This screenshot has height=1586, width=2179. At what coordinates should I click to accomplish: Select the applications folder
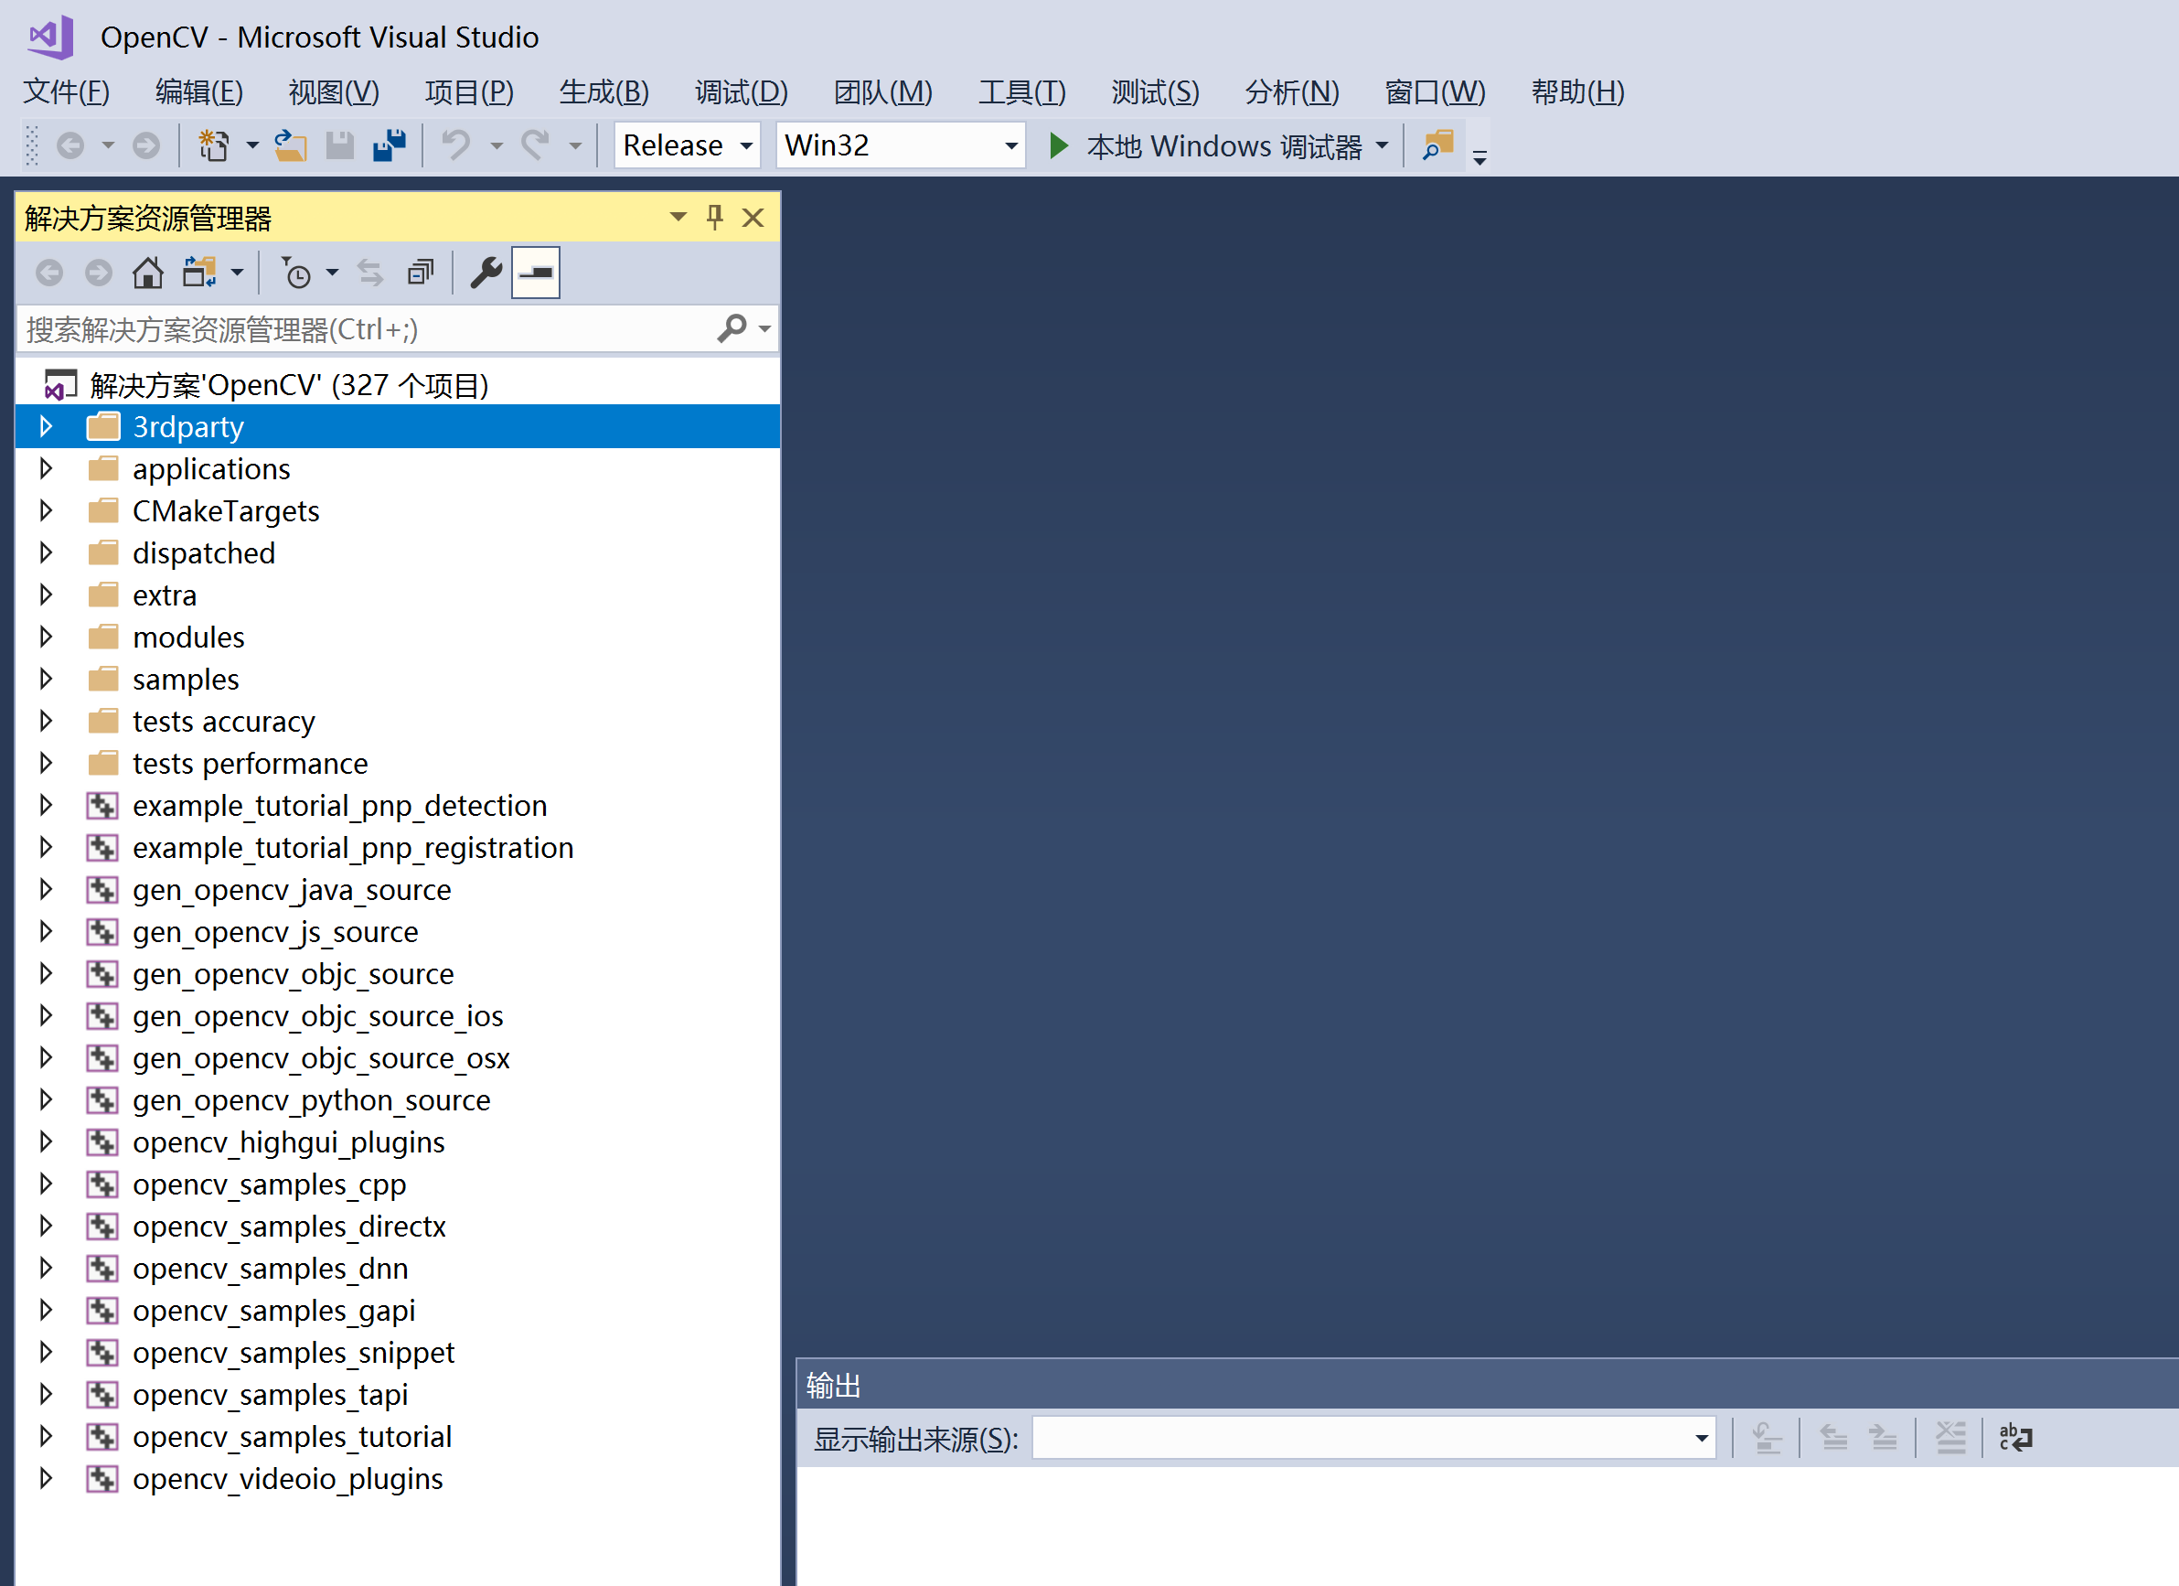[x=211, y=469]
